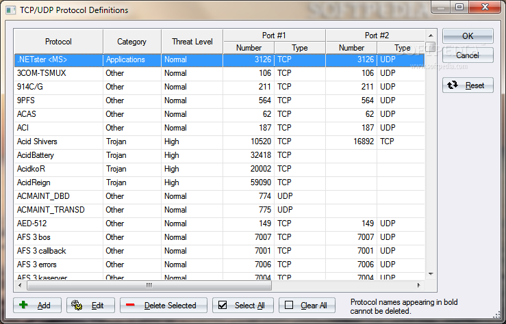Click the empty box Clear All icon
Viewport: 506px width, 324px height.
pos(289,305)
